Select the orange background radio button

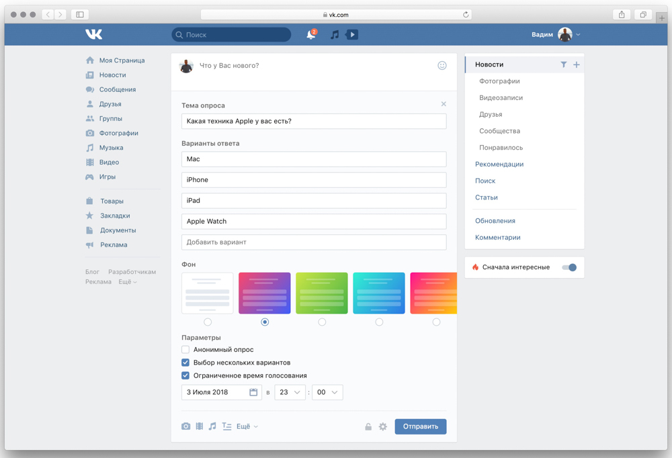click(x=436, y=322)
